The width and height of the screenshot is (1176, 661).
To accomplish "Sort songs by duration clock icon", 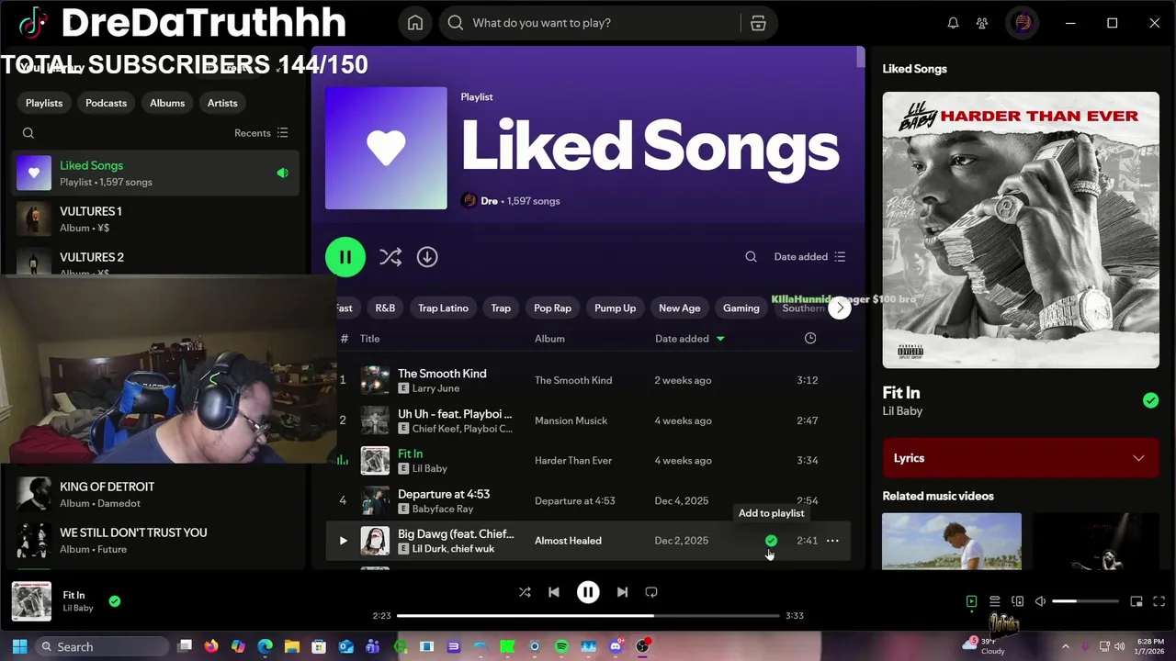I will tap(810, 339).
